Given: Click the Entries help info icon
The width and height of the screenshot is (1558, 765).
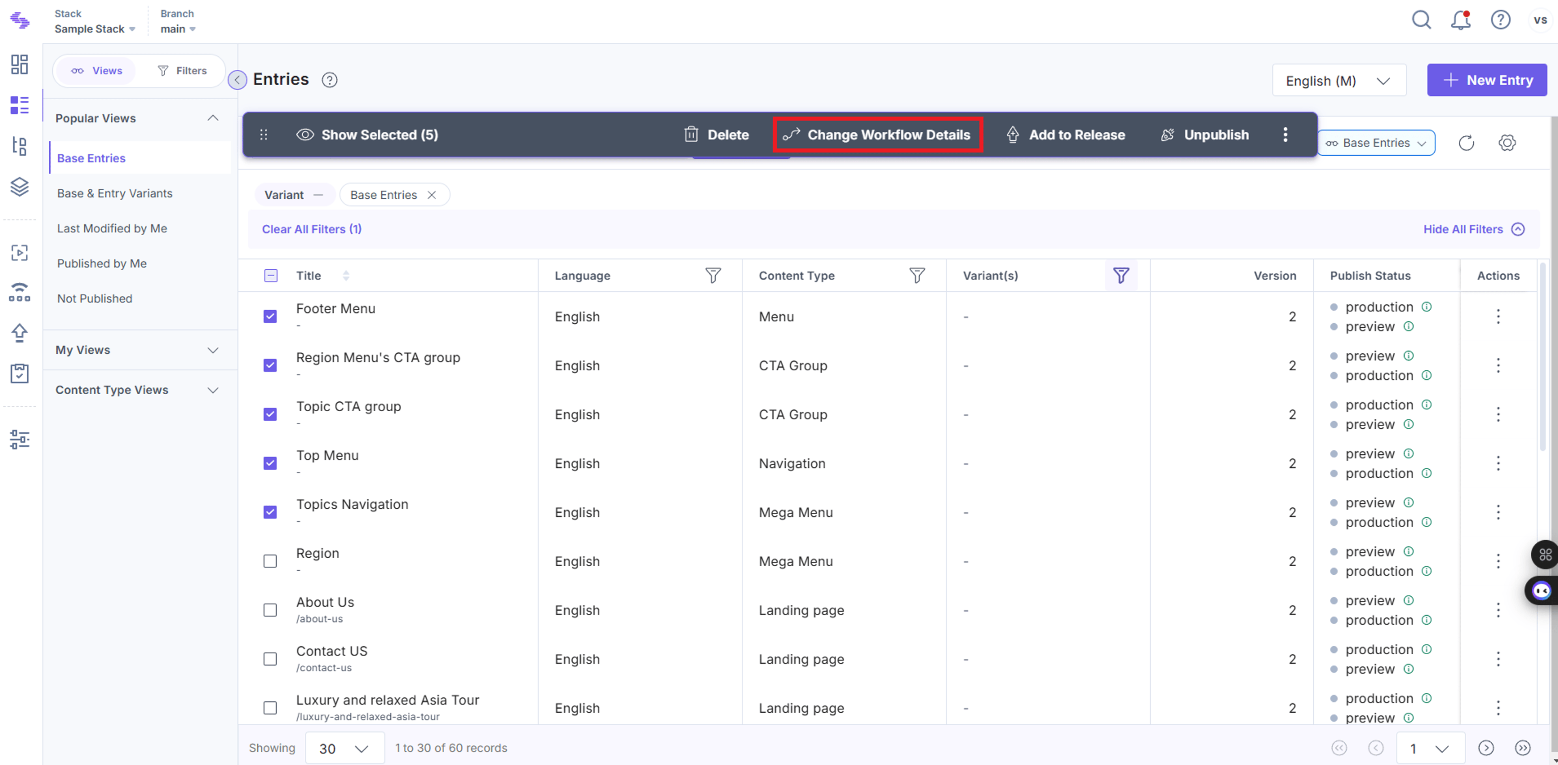Looking at the screenshot, I should pyautogui.click(x=329, y=80).
